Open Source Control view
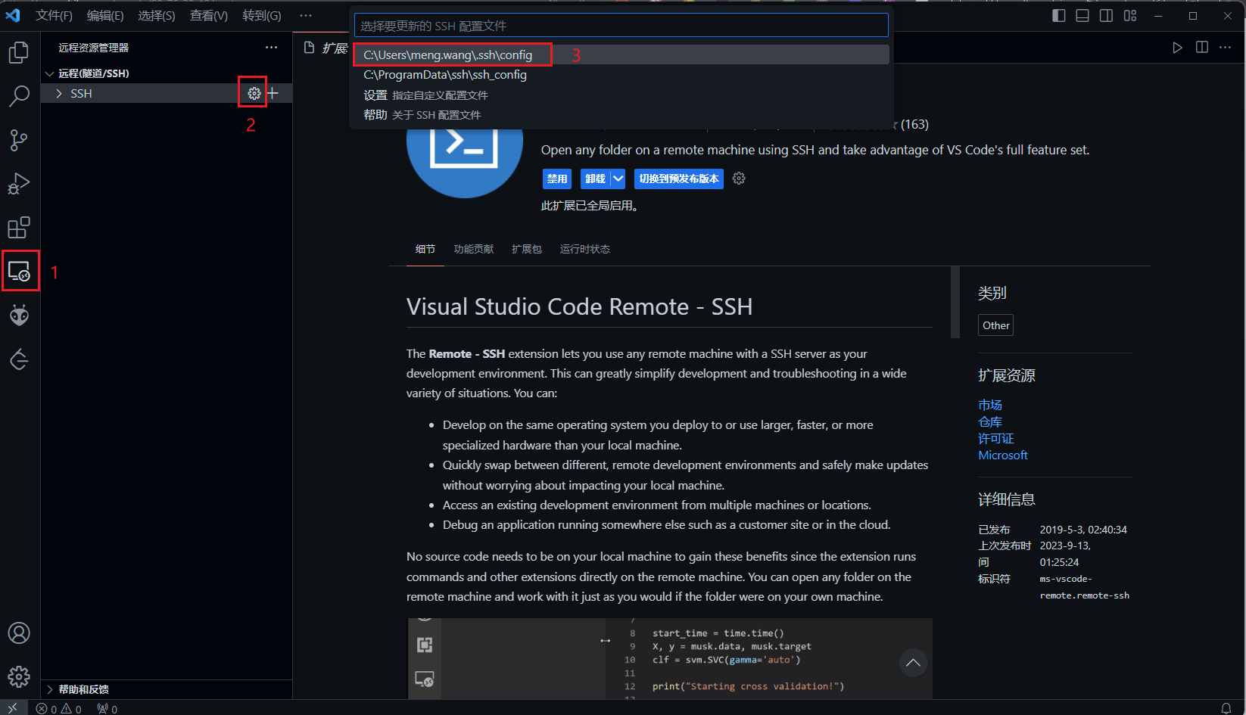 [19, 140]
